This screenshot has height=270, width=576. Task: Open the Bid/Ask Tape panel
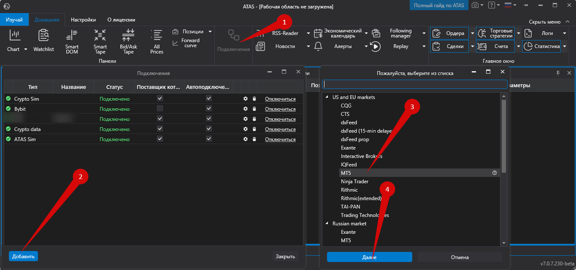(128, 42)
